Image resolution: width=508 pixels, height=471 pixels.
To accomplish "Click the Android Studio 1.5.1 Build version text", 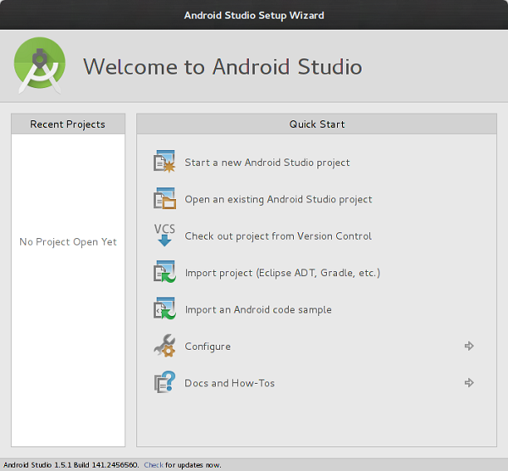I will [71, 465].
